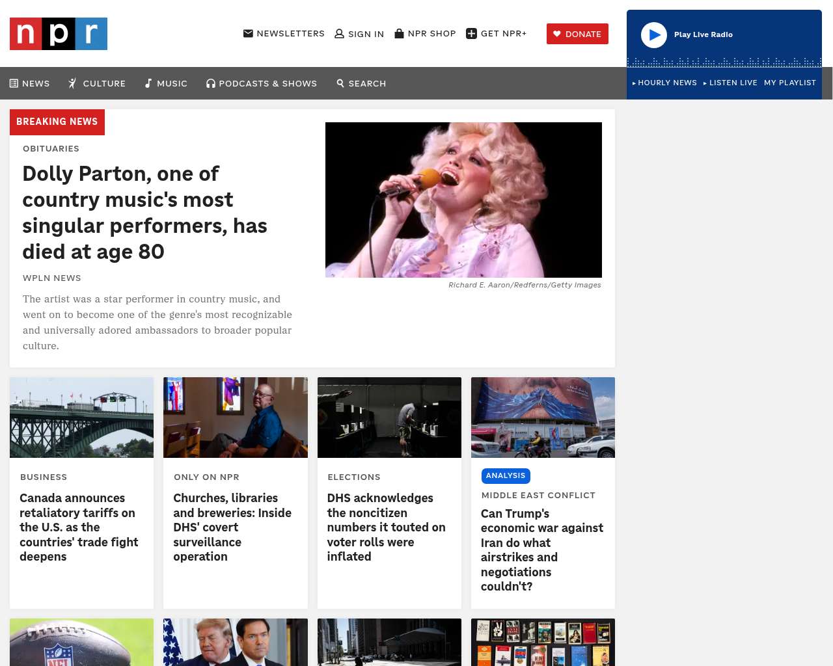Click the Analysis badge
The height and width of the screenshot is (666, 833).
(x=506, y=475)
